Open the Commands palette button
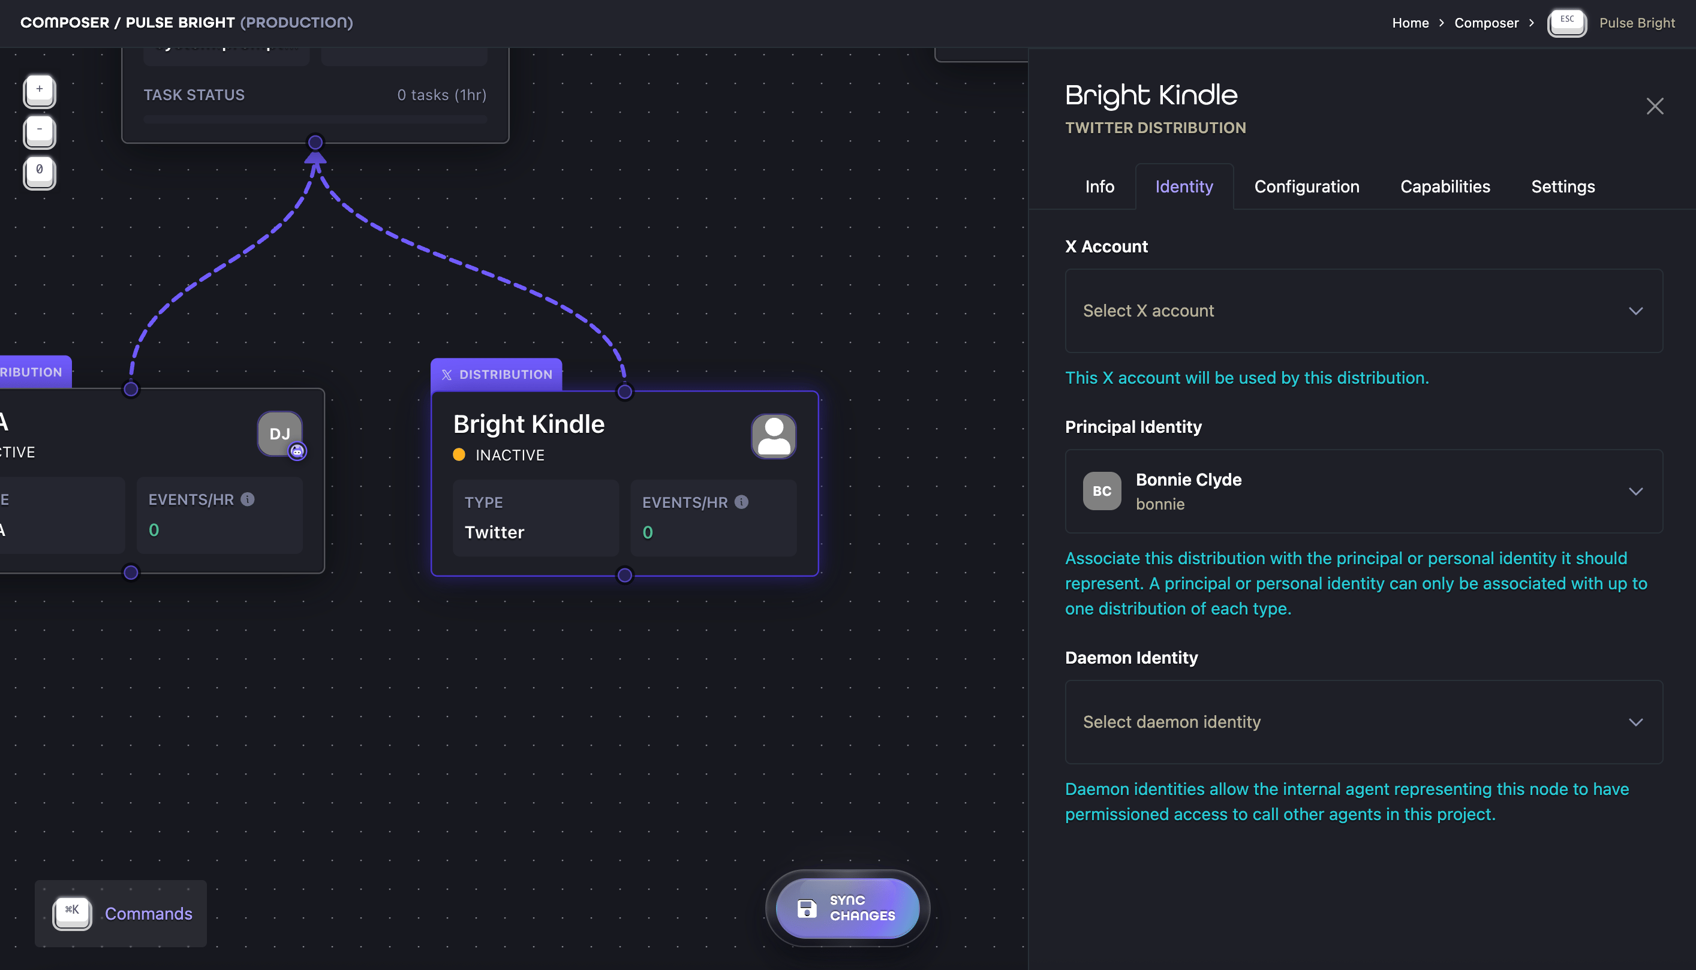The width and height of the screenshot is (1696, 970). pos(121,914)
